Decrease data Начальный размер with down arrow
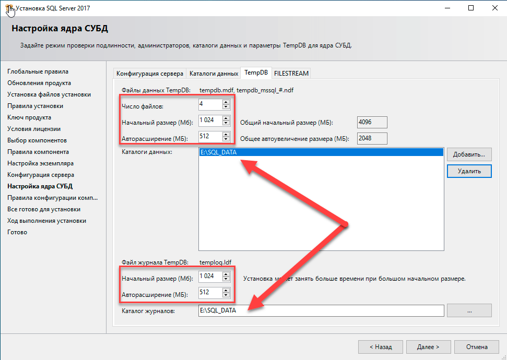 (x=226, y=123)
